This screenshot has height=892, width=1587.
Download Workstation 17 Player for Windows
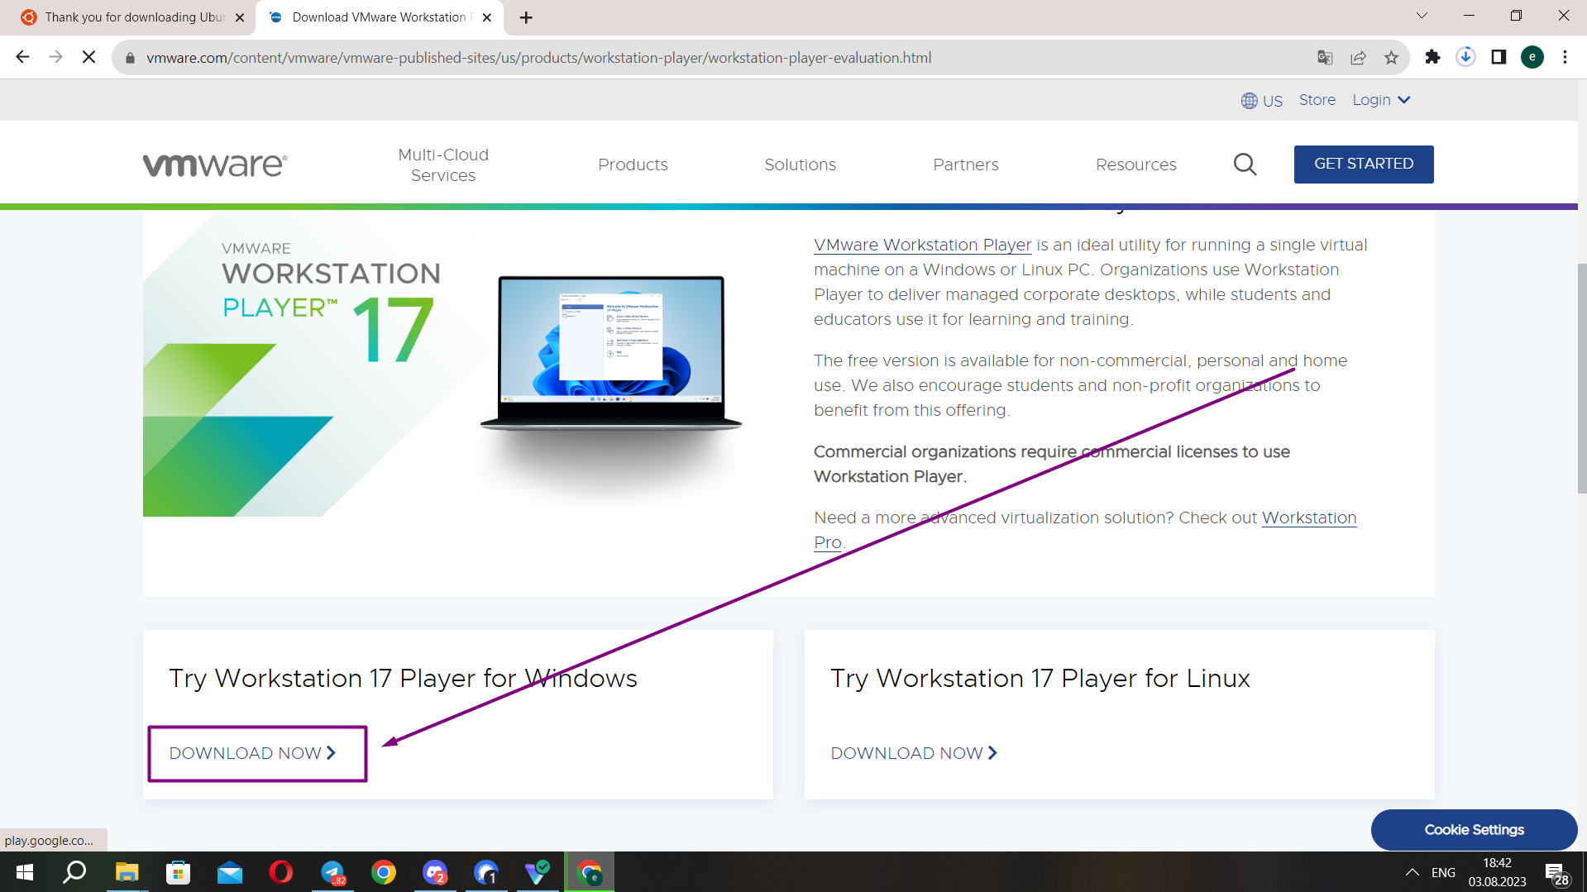point(252,753)
